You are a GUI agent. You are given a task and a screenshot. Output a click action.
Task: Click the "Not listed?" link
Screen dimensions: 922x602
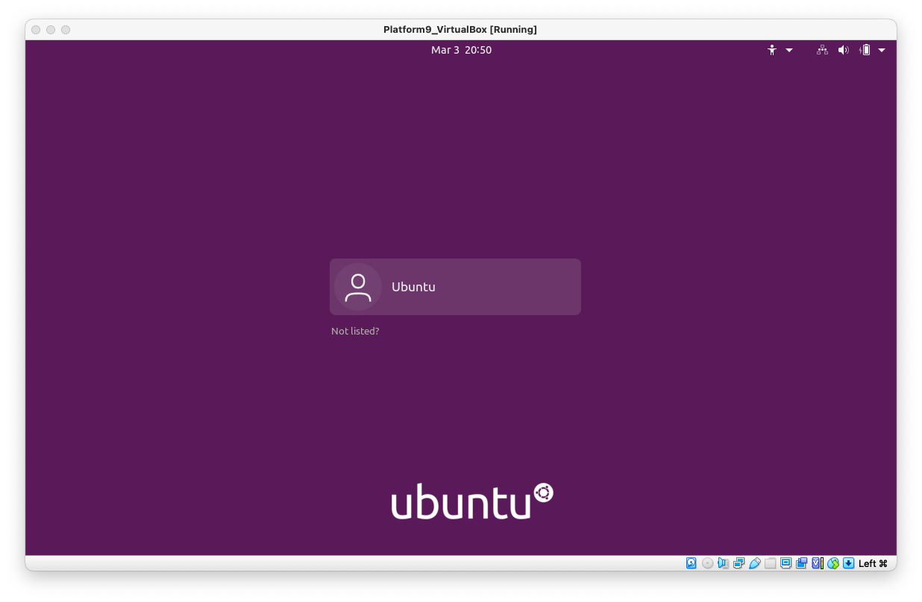click(x=355, y=331)
